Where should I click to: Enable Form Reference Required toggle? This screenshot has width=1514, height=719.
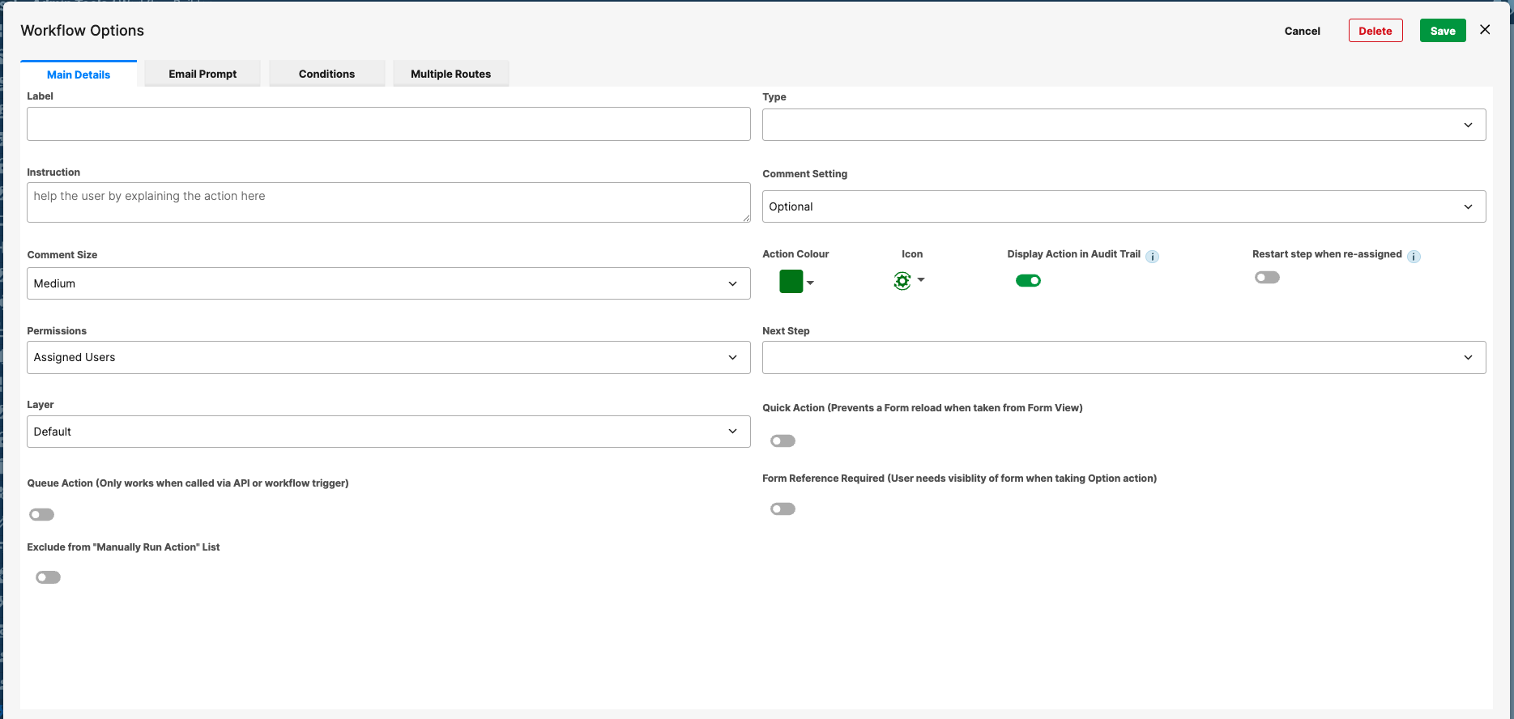coord(783,509)
